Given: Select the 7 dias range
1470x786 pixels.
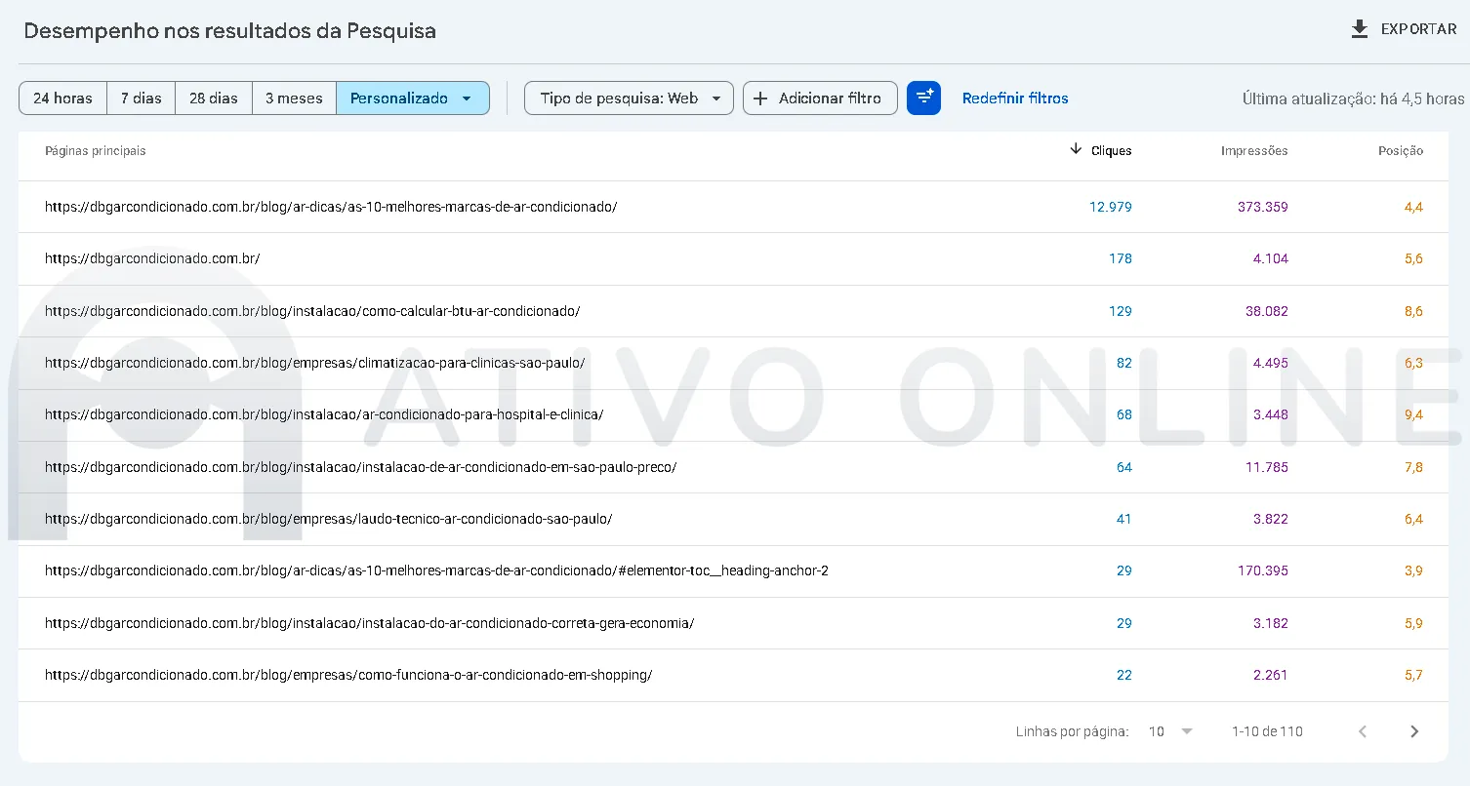Looking at the screenshot, I should click(142, 98).
